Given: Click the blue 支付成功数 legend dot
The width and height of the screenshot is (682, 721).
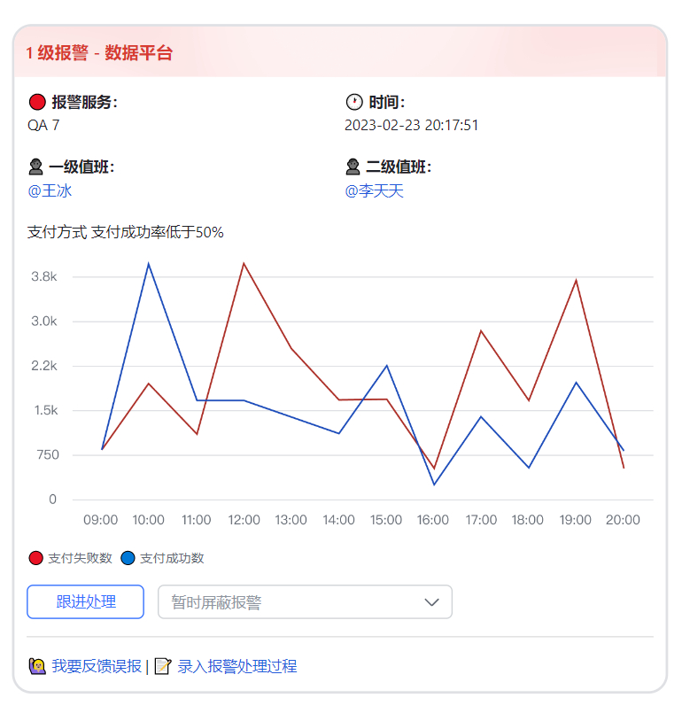Looking at the screenshot, I should pyautogui.click(x=128, y=558).
